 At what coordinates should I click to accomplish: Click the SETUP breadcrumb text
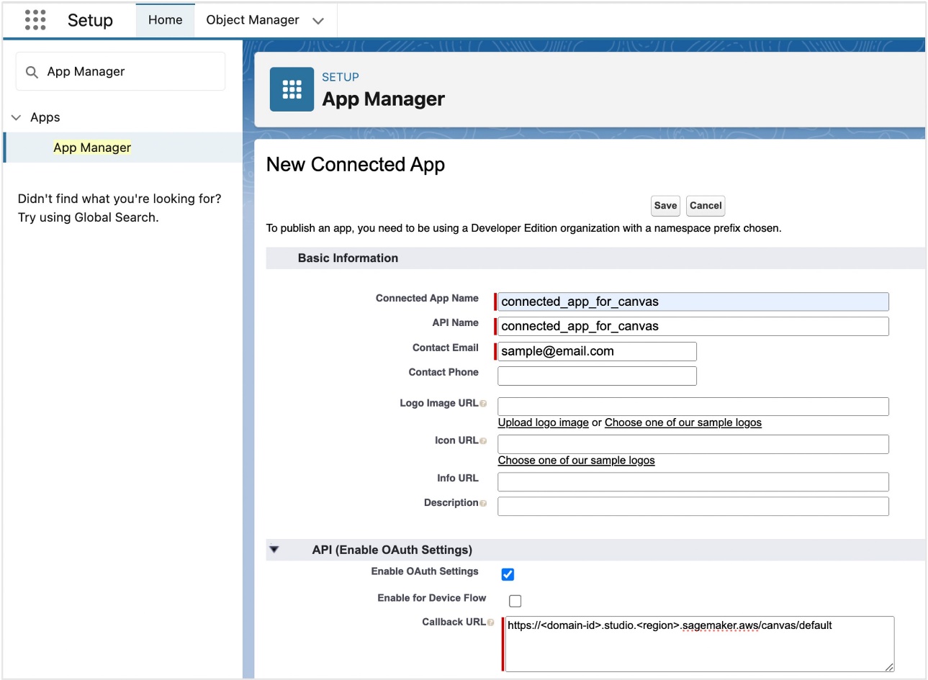341,77
